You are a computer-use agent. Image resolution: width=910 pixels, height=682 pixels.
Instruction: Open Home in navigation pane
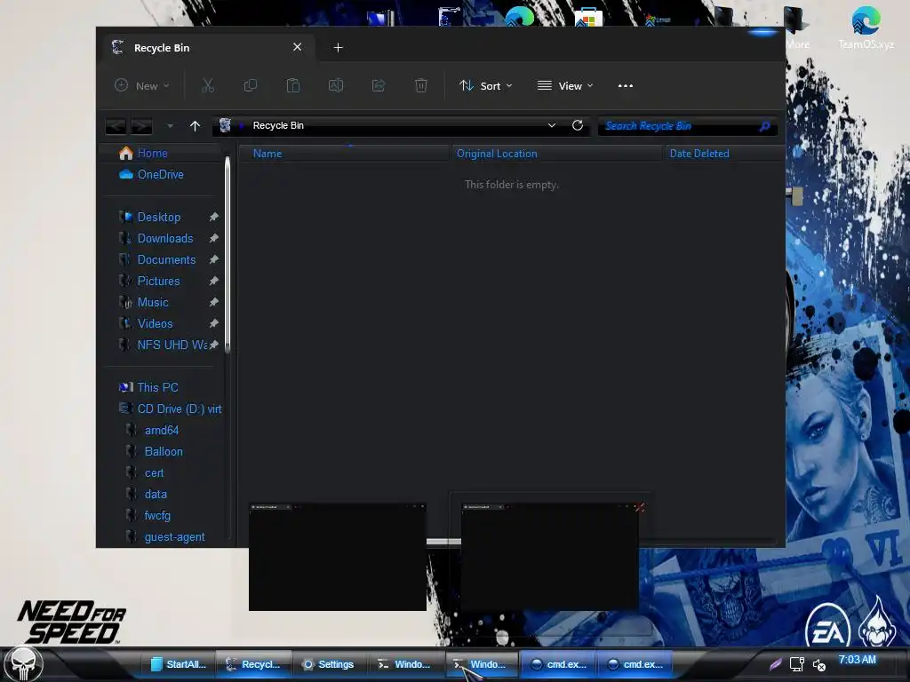point(152,153)
